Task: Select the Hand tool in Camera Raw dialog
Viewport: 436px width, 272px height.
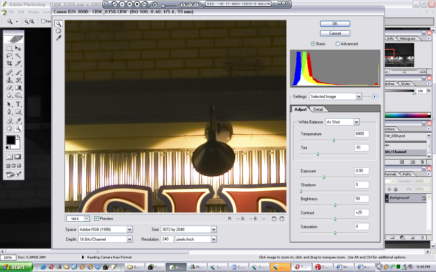Action: 59,31
